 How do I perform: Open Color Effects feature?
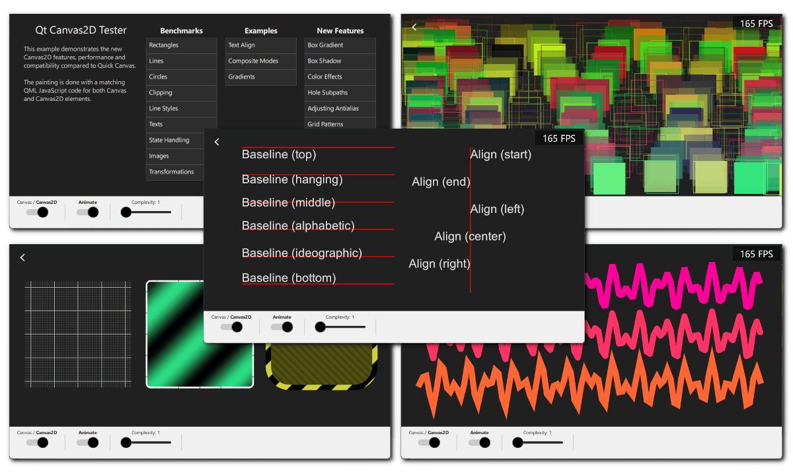pos(340,77)
